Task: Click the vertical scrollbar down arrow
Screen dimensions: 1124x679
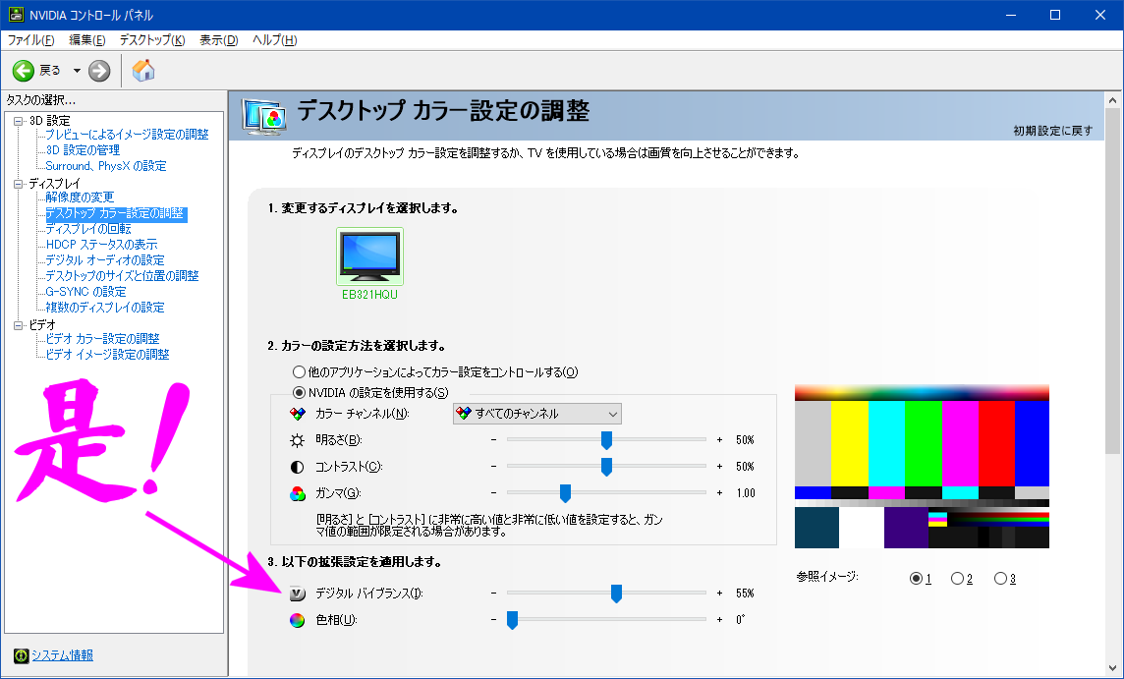Action: 1112,670
